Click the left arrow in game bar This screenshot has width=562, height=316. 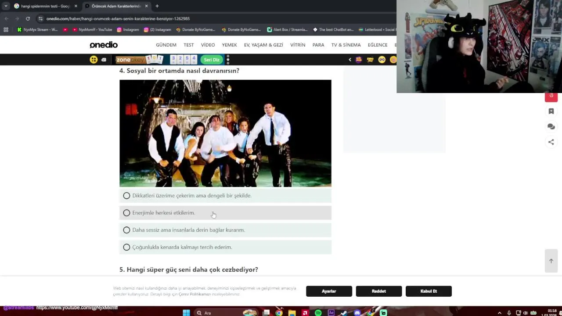350,60
